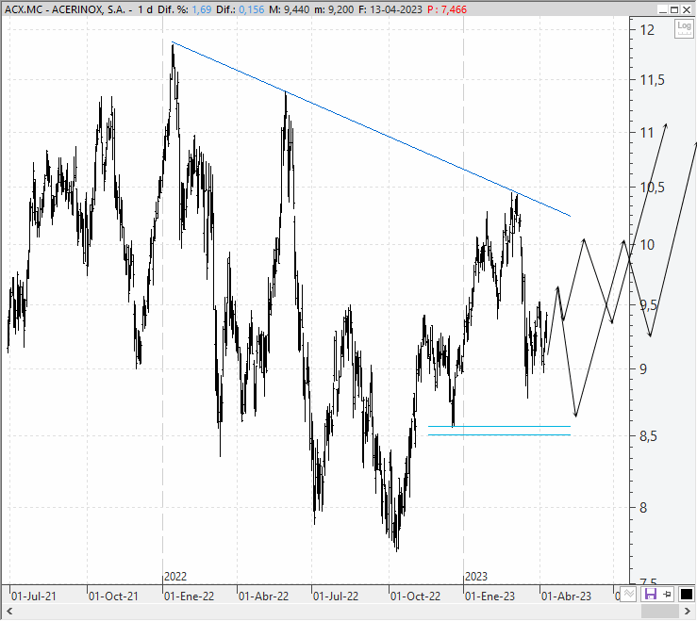Image resolution: width=697 pixels, height=621 pixels.
Task: Click the 01-Ene-23 date label
Action: pyautogui.click(x=490, y=596)
